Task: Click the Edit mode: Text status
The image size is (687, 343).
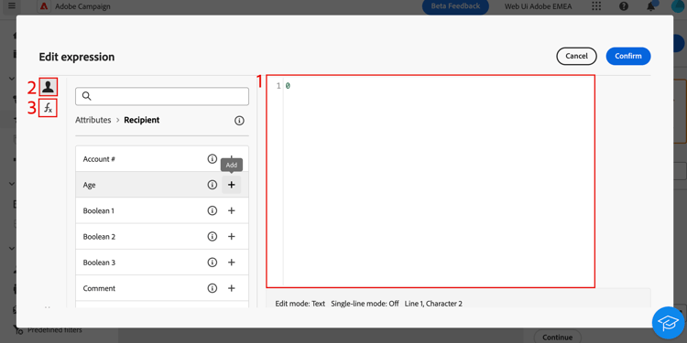Action: [300, 303]
